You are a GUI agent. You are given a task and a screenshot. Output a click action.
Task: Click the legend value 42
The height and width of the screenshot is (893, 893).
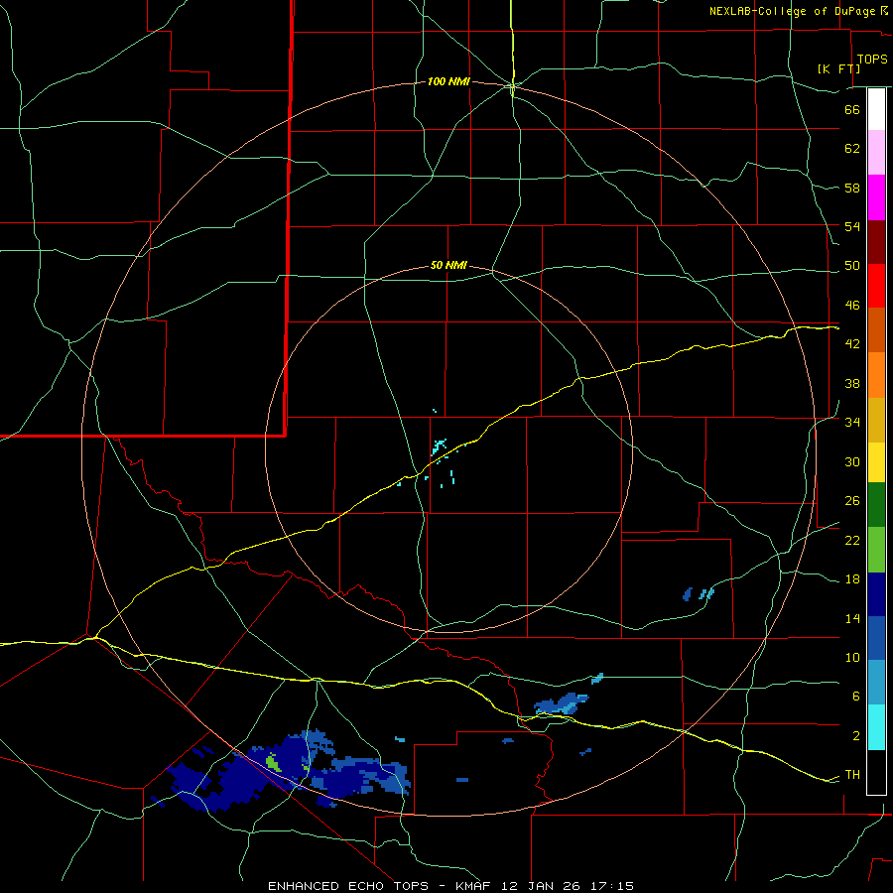(852, 344)
